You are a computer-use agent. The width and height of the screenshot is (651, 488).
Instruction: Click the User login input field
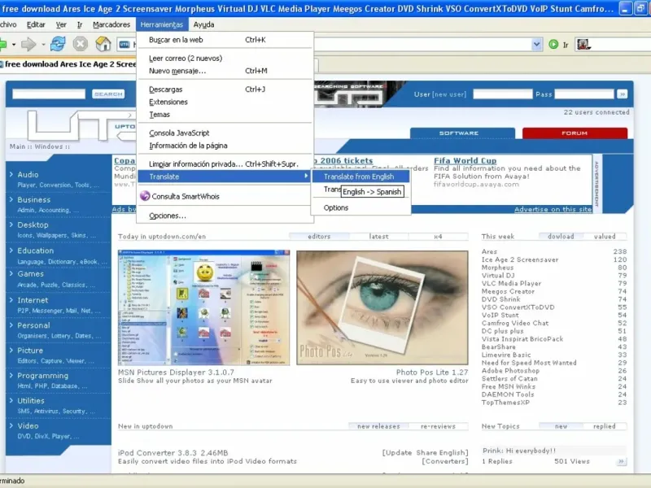(x=503, y=94)
